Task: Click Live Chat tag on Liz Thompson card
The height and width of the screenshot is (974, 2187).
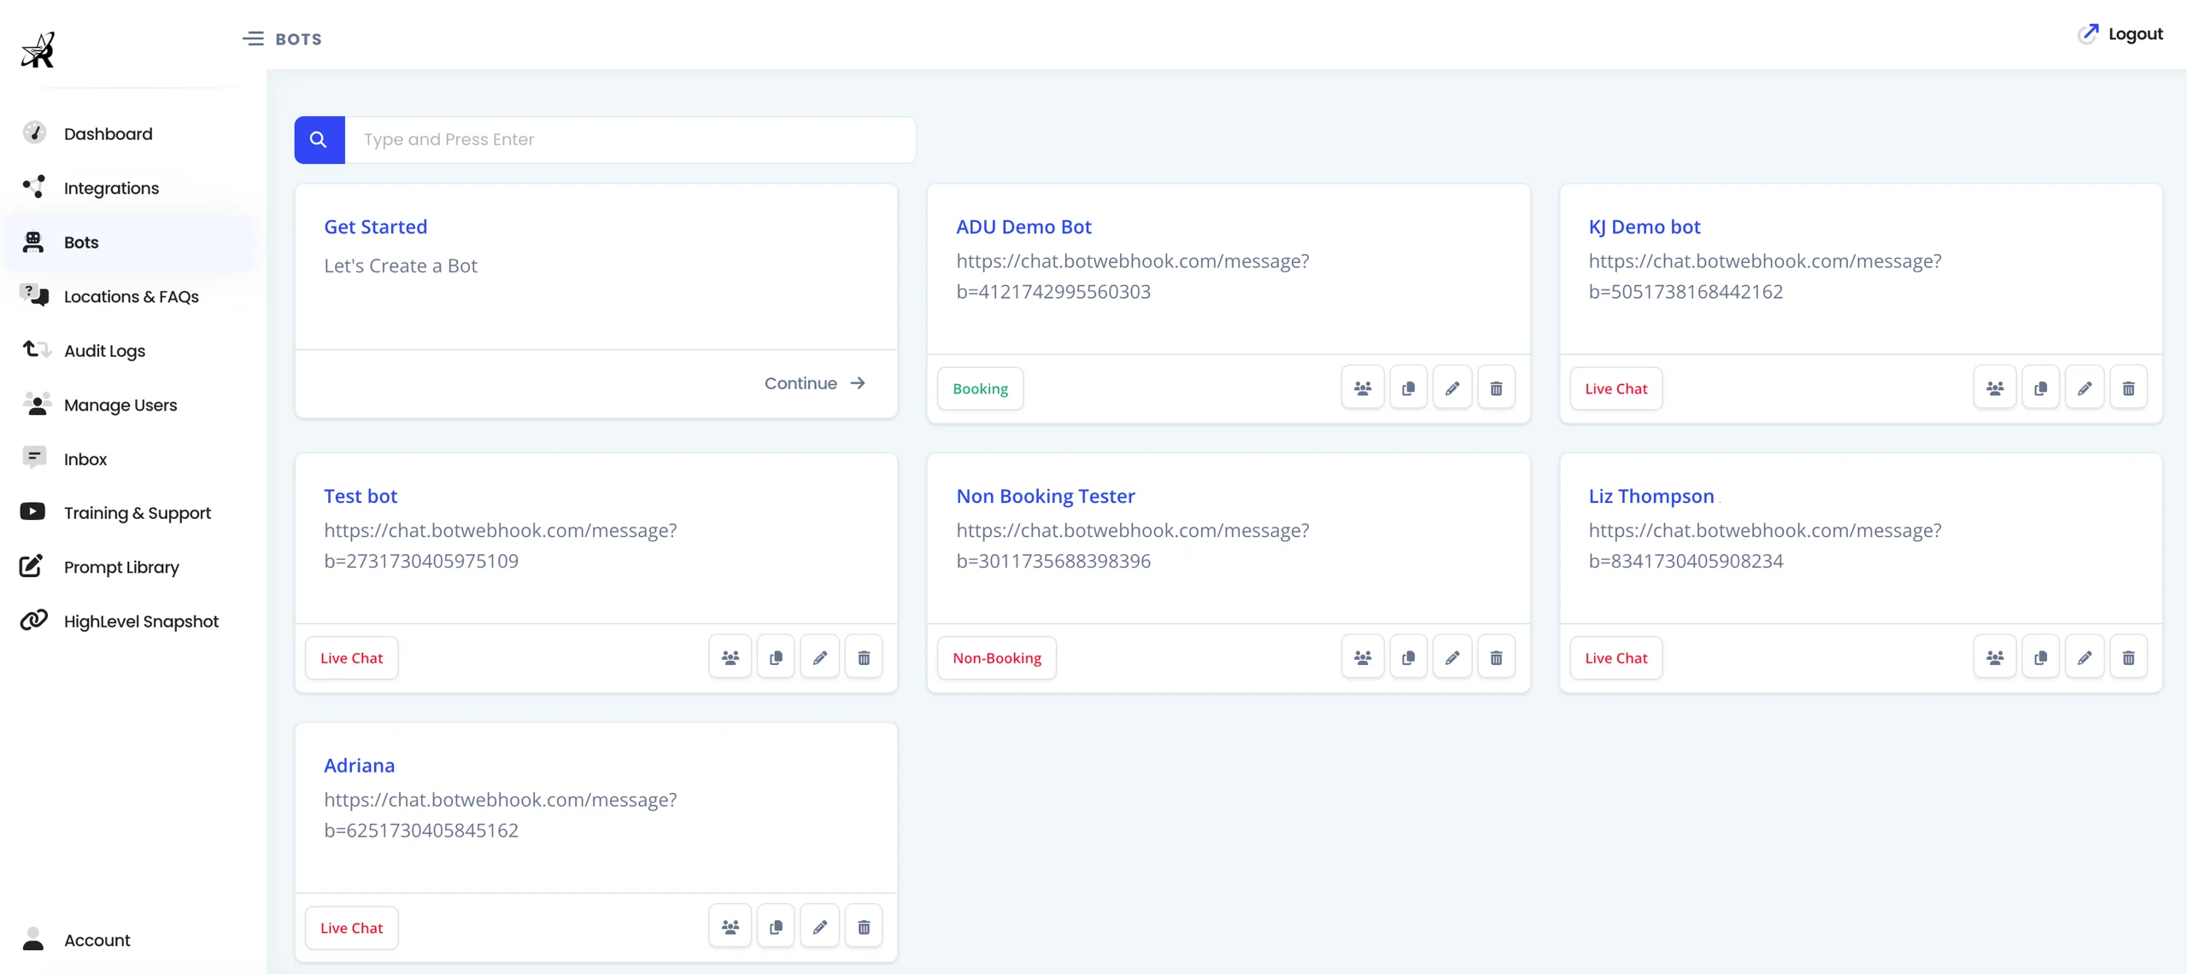Action: click(x=1615, y=657)
